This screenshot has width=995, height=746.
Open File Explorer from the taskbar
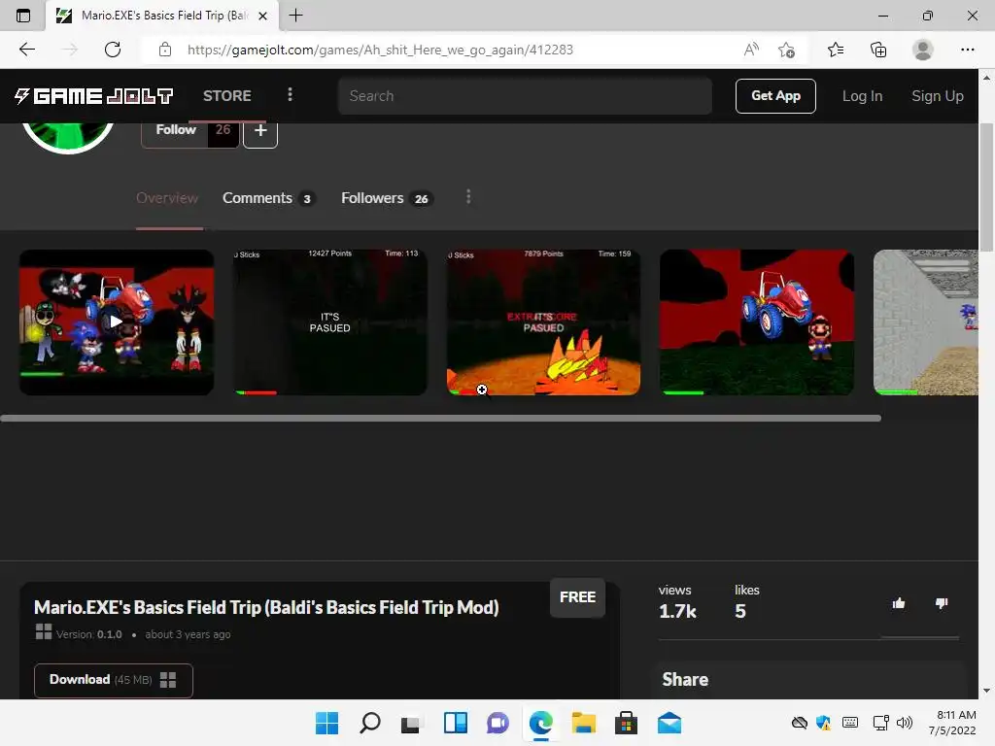coord(583,723)
